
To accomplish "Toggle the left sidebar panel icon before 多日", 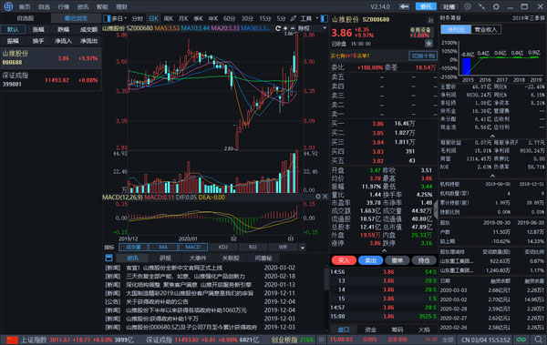I will click(x=107, y=18).
